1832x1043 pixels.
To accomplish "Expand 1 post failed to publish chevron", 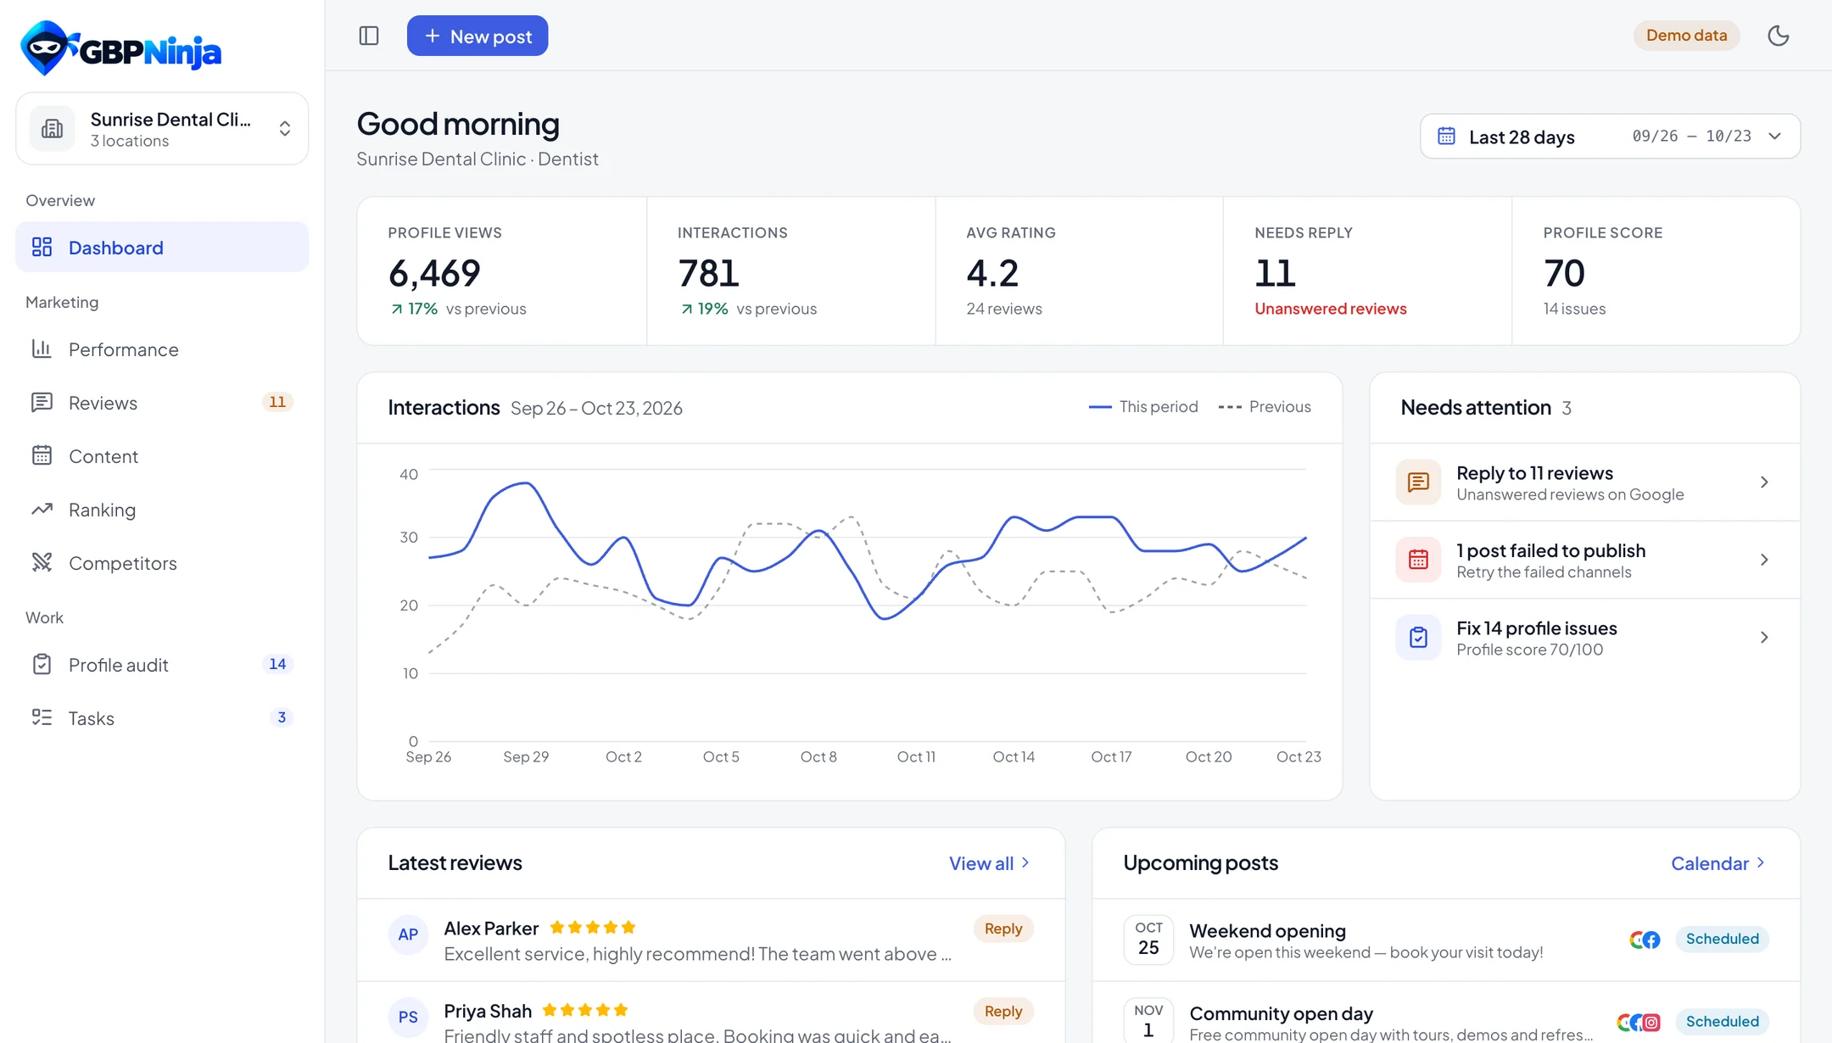I will point(1764,560).
